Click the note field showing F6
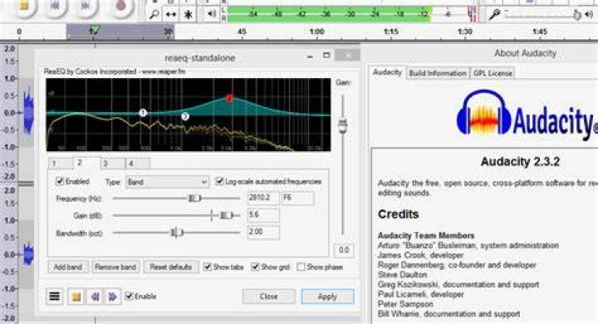This screenshot has width=598, height=324. (297, 198)
